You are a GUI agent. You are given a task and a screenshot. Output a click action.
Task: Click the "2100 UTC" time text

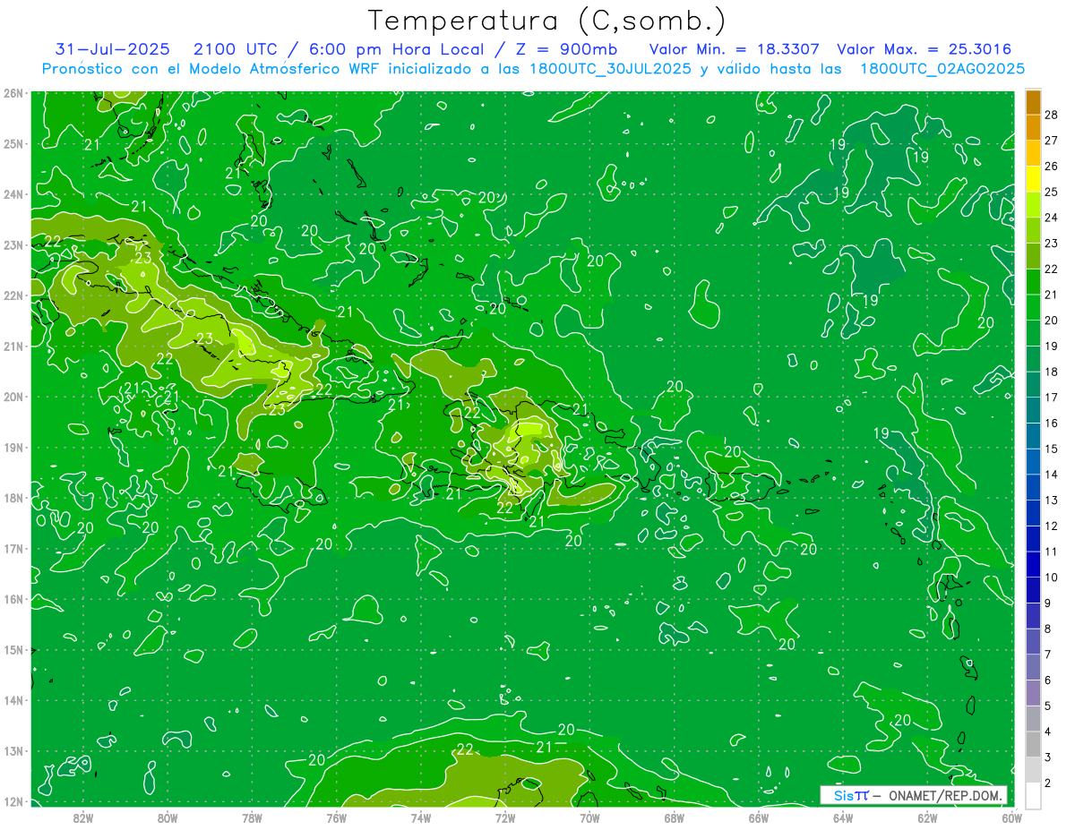235,49
